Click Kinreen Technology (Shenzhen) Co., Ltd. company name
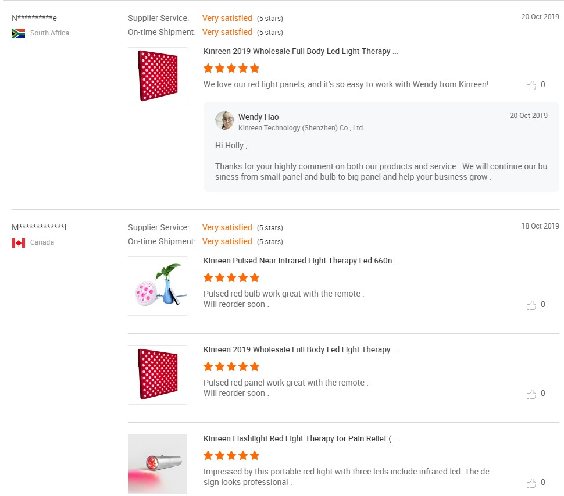This screenshot has height=496, width=564. [x=301, y=128]
